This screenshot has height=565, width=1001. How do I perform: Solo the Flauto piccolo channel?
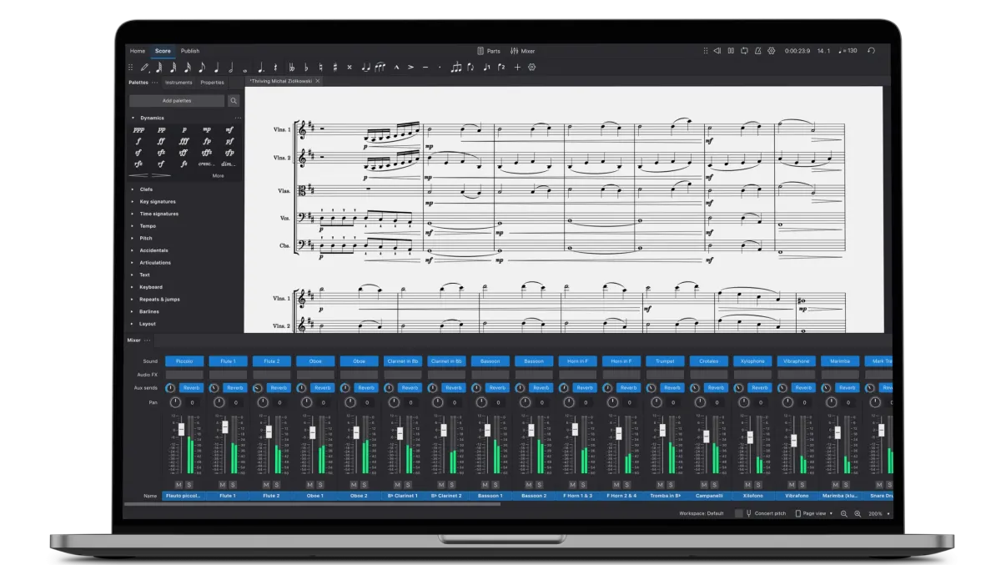click(189, 485)
